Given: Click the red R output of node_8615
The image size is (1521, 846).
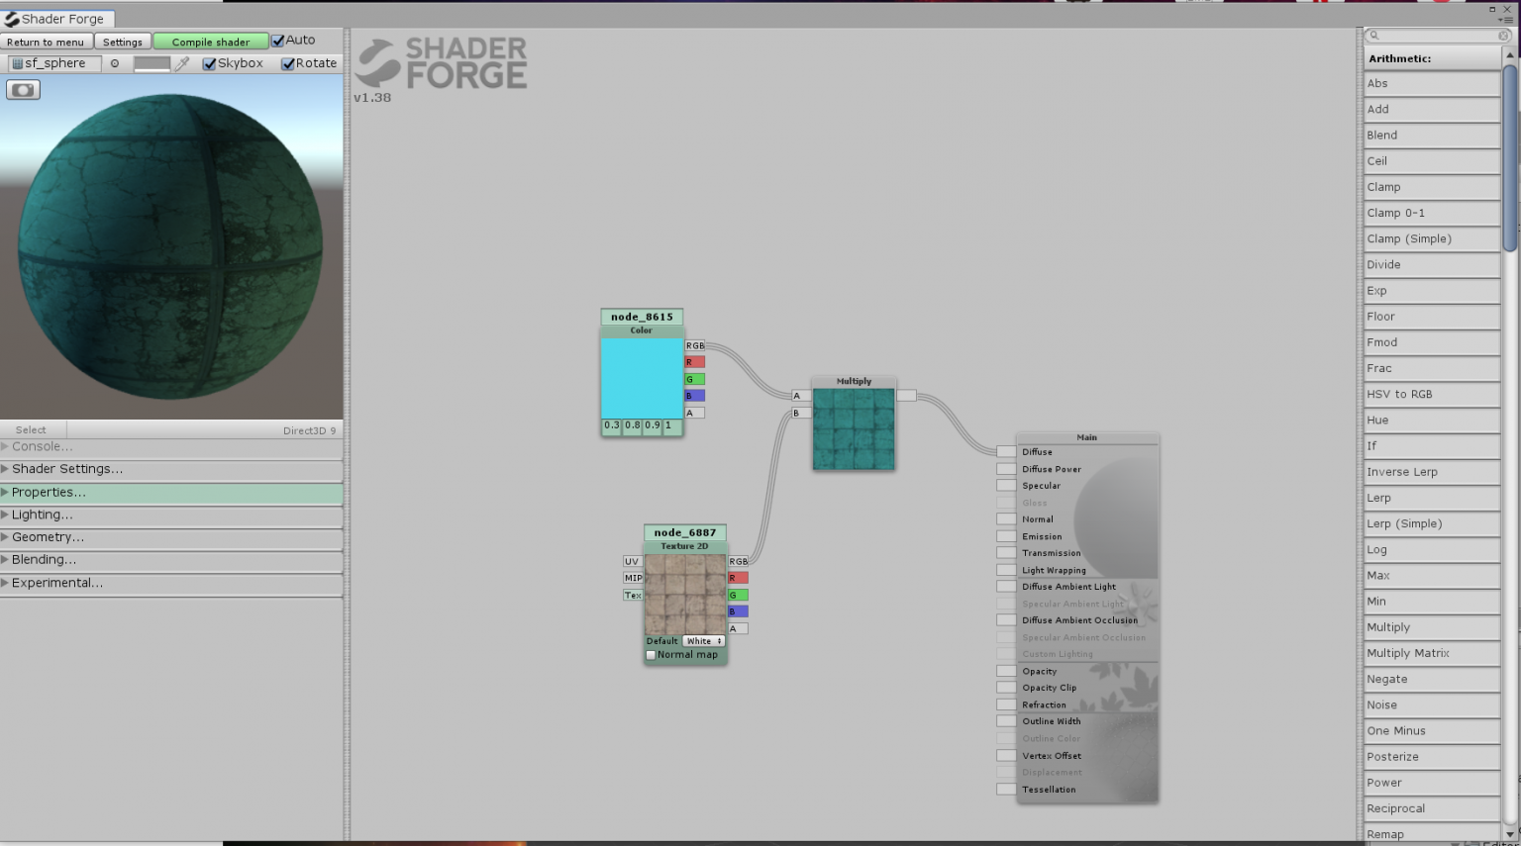Looking at the screenshot, I should 695,362.
